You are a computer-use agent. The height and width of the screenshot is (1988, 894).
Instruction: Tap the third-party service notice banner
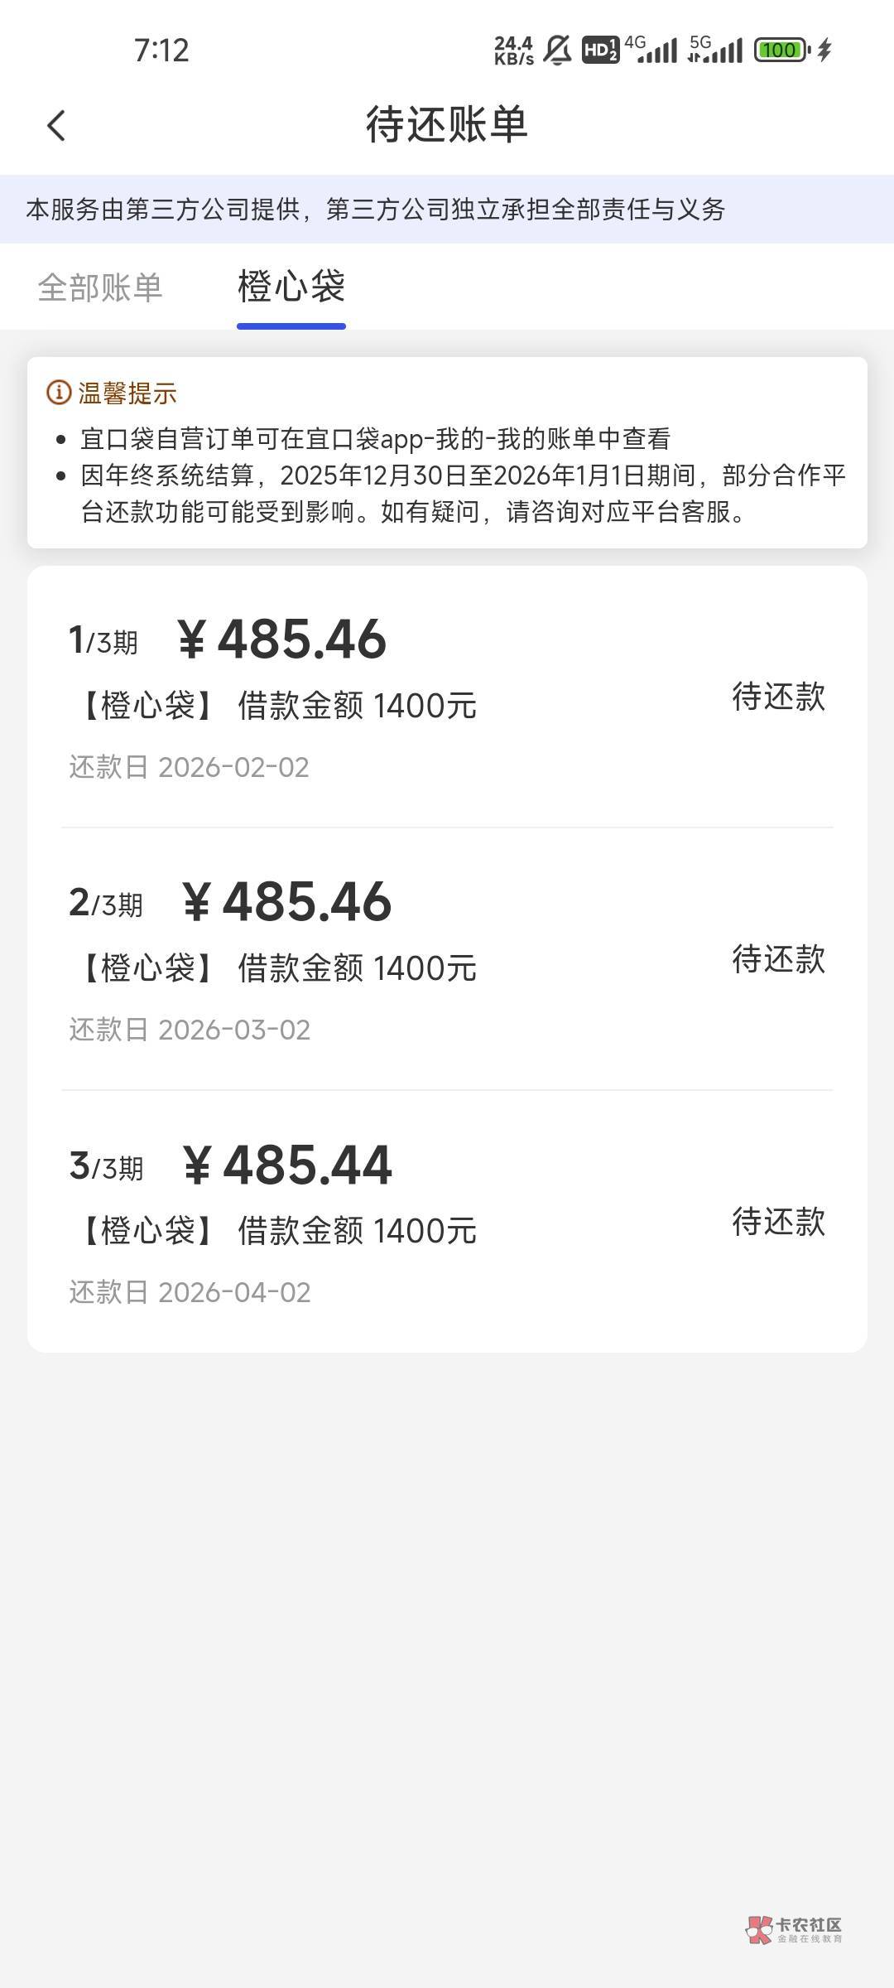coord(376,210)
